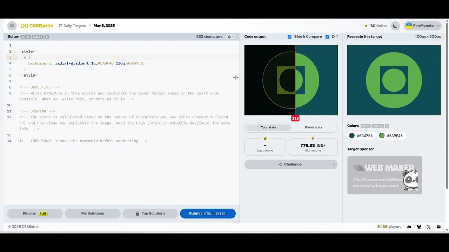Open the hamburger menu

[x=12, y=26]
